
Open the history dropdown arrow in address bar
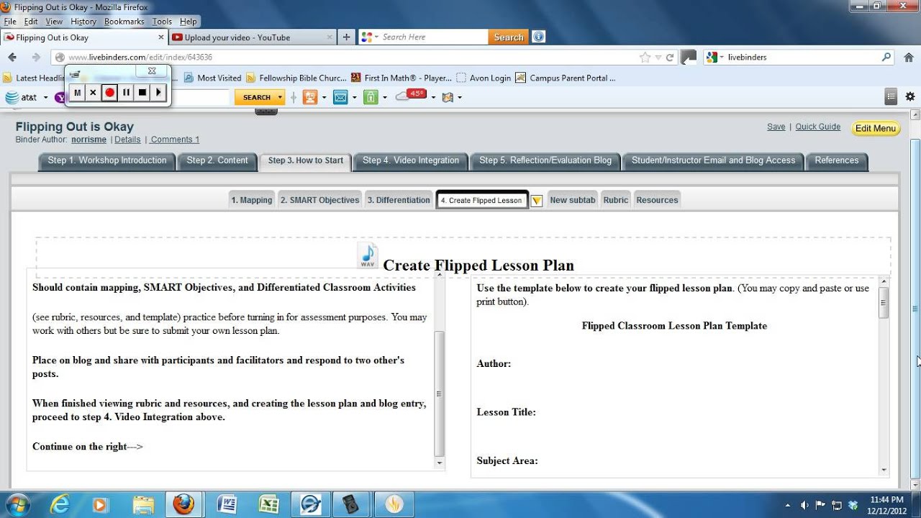click(x=658, y=58)
